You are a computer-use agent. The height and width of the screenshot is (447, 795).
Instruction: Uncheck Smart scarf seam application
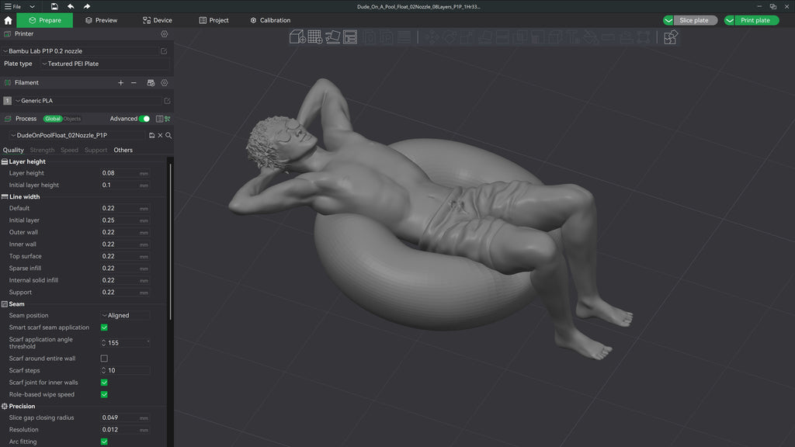(104, 327)
